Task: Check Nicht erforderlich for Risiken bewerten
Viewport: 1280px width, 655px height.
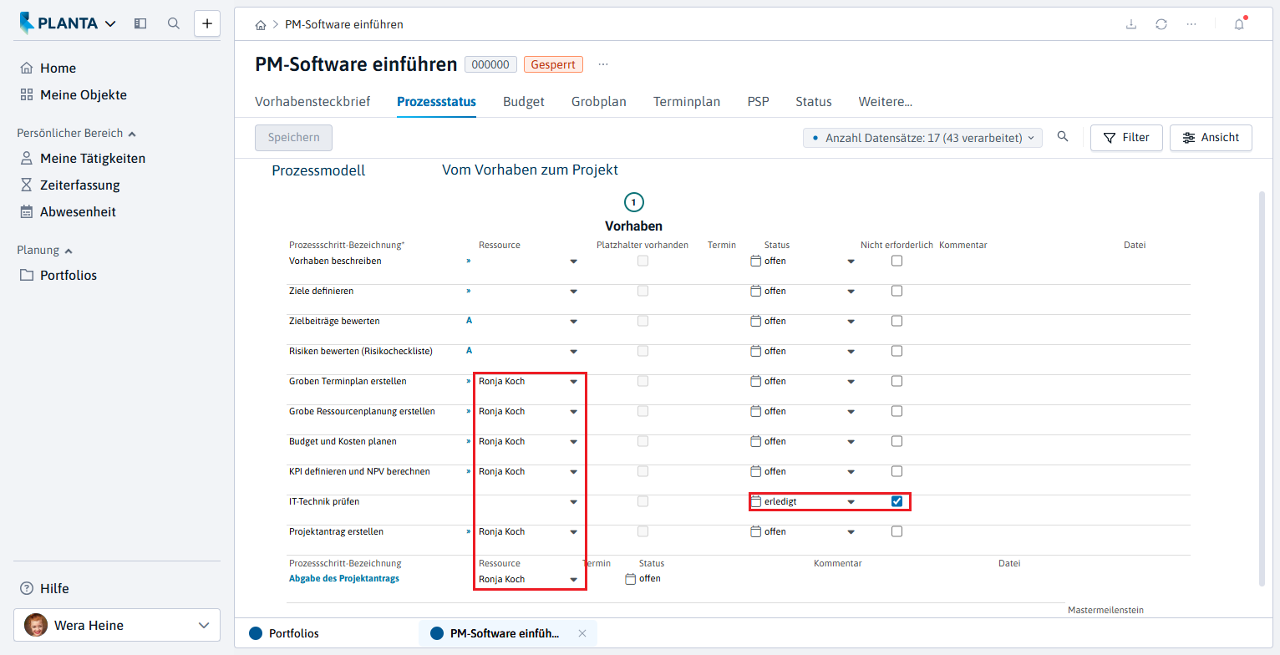Action: 897,351
